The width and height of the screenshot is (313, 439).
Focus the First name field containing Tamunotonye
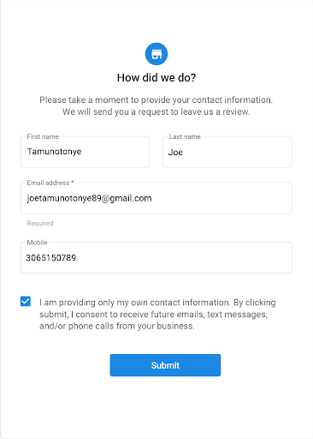pos(85,152)
